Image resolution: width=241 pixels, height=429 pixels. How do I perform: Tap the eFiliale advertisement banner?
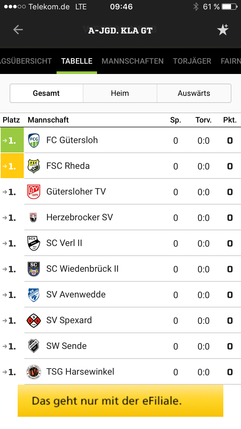121,401
